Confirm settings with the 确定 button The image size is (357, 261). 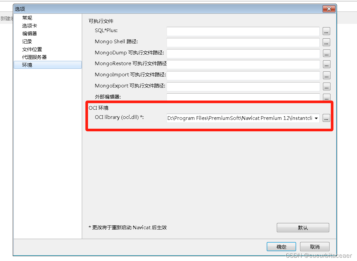point(281,247)
